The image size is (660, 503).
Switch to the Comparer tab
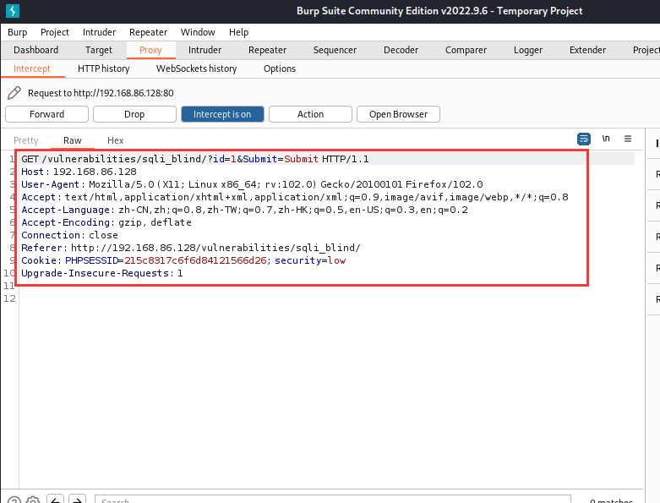pyautogui.click(x=466, y=50)
